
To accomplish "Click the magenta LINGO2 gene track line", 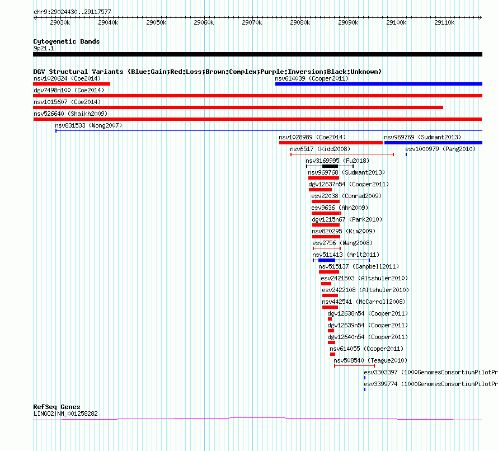I will pyautogui.click(x=257, y=419).
